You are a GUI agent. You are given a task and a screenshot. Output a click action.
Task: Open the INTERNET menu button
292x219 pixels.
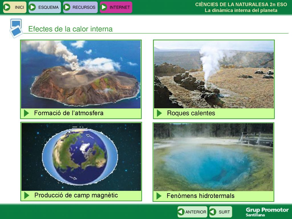(116, 7)
